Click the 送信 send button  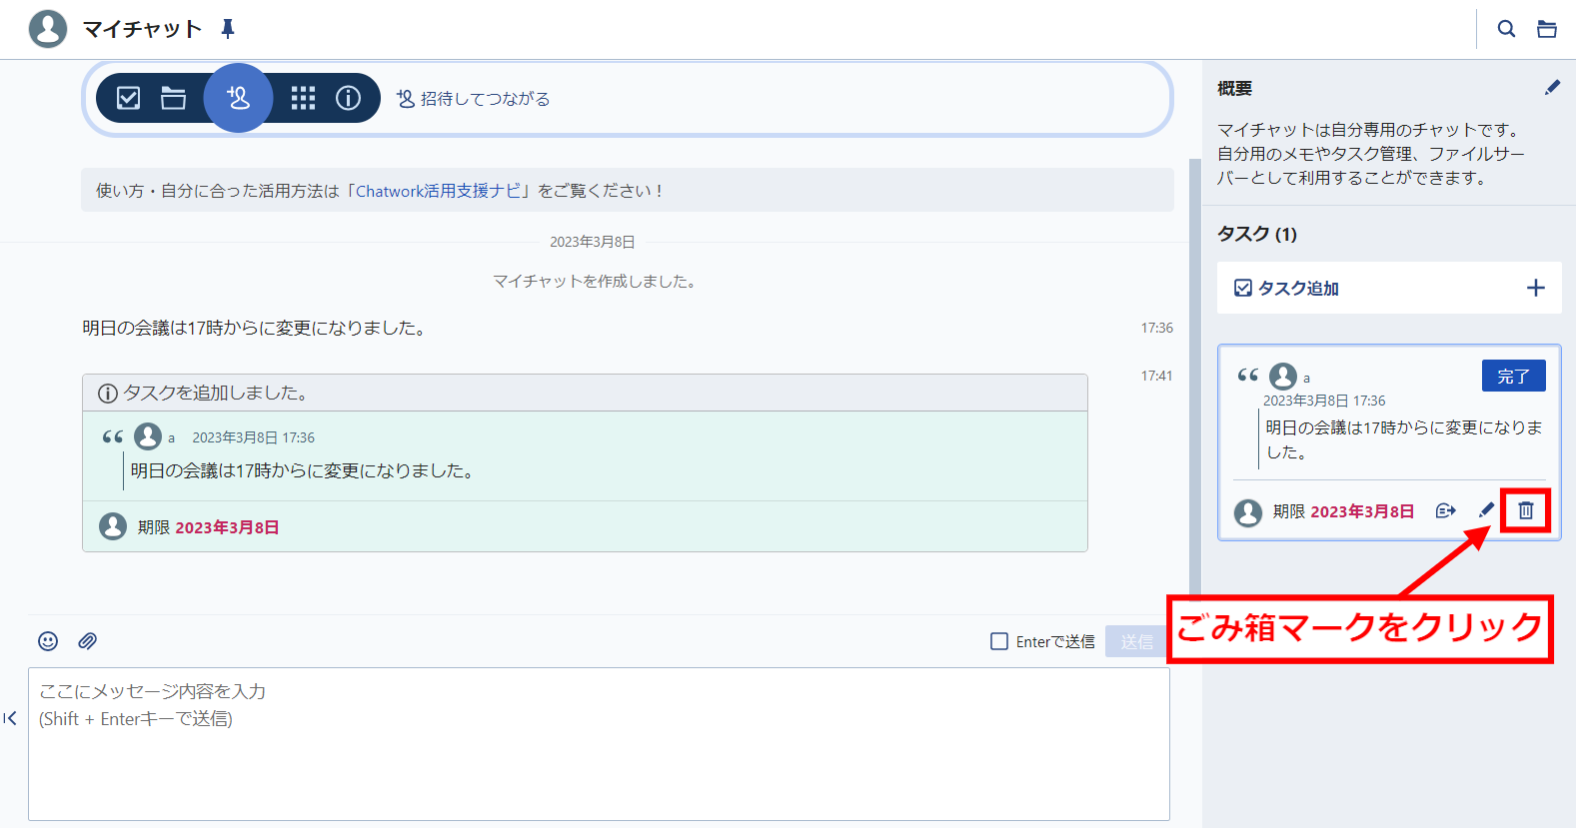pos(1135,641)
